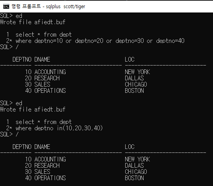Click the first DNAME column header

pos(42,60)
